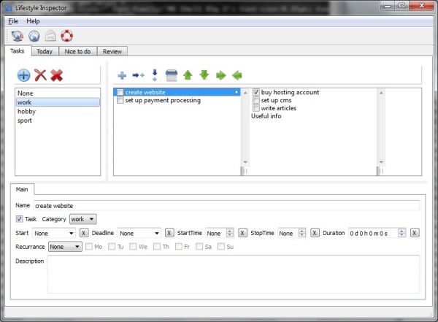438x322 pixels.
Task: Clear StopTime with X button
Action: pos(315,233)
